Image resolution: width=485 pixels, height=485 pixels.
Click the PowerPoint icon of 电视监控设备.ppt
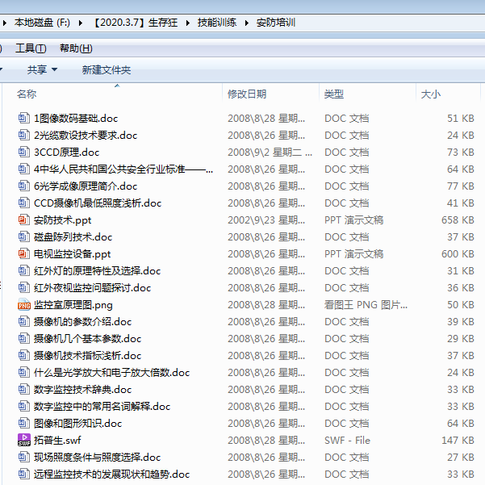point(24,253)
